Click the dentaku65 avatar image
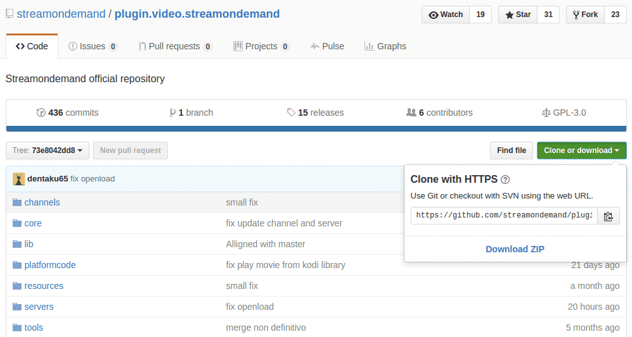 19,179
